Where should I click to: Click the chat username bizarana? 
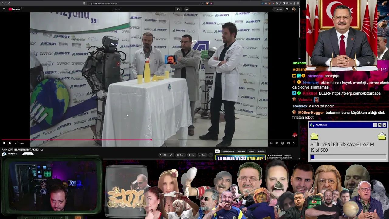315,76
